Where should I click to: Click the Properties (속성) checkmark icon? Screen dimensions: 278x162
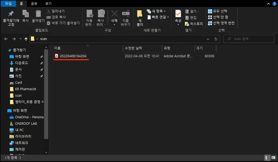pyautogui.click(x=178, y=13)
